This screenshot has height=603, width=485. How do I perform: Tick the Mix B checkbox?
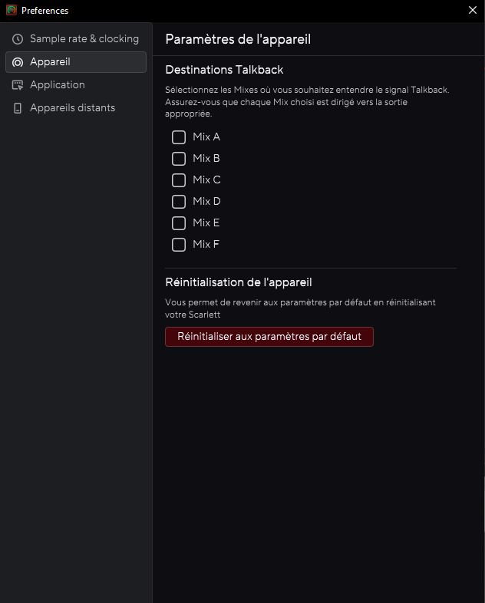pyautogui.click(x=179, y=159)
